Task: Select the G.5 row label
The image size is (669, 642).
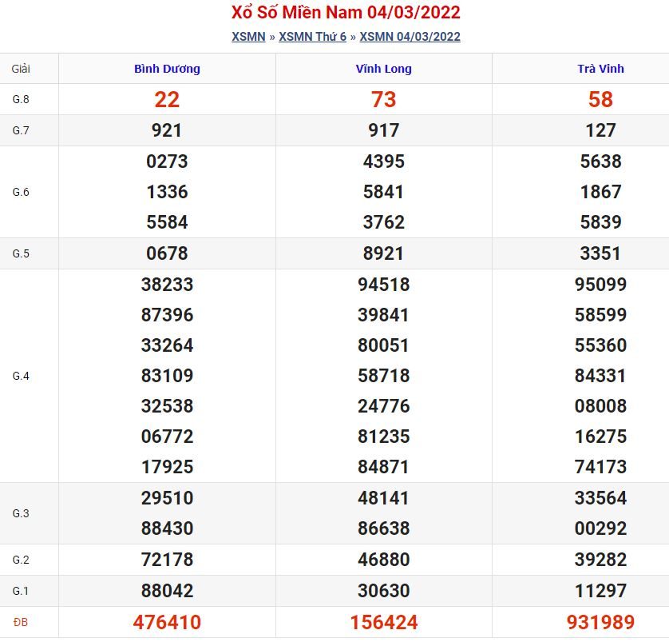Action: click(x=21, y=253)
